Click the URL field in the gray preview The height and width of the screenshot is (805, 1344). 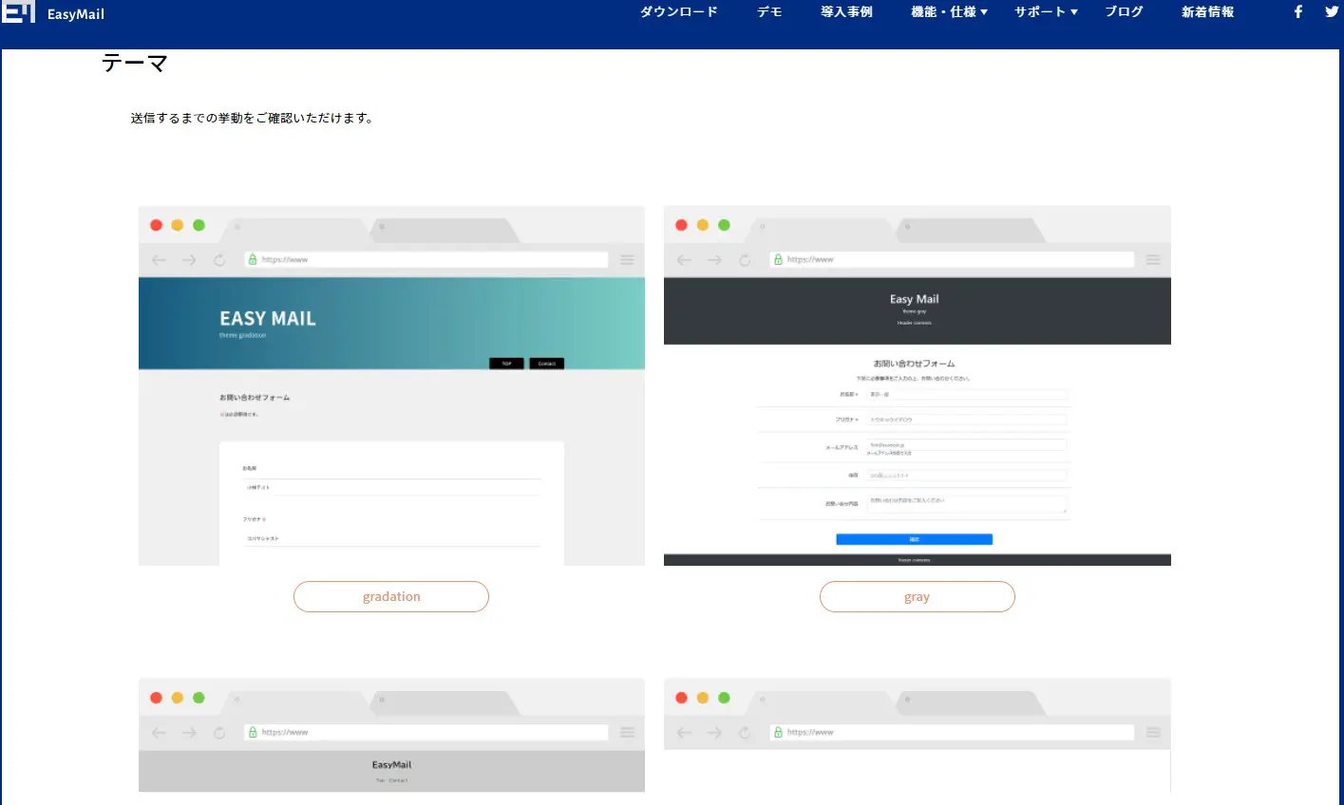(950, 258)
